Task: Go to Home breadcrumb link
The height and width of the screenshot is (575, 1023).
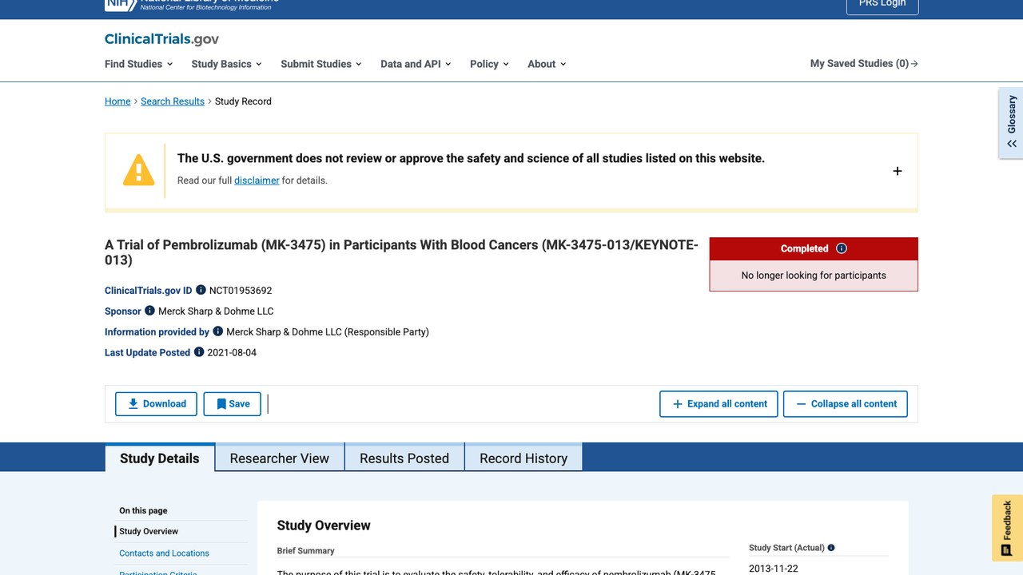Action: (x=117, y=101)
